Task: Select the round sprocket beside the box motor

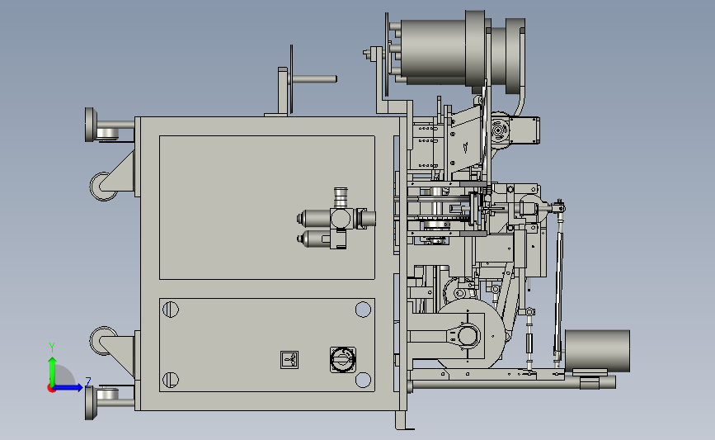Action: point(500,130)
